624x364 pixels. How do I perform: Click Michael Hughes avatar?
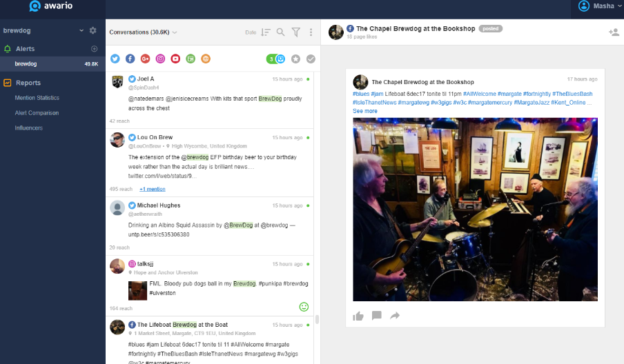pos(117,208)
